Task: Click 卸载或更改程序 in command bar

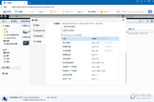Action: tap(25, 21)
